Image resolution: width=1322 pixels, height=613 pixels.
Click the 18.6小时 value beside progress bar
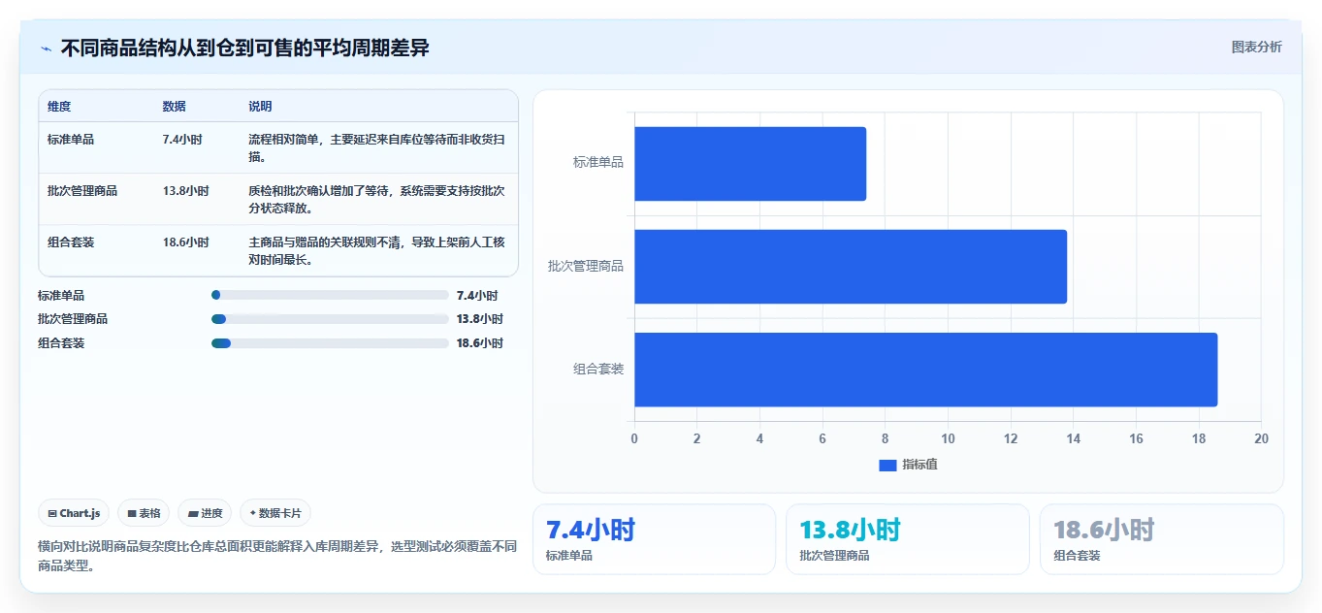tap(480, 342)
